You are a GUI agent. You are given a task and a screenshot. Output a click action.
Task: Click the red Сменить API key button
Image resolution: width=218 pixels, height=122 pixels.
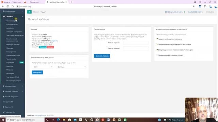[50, 47]
